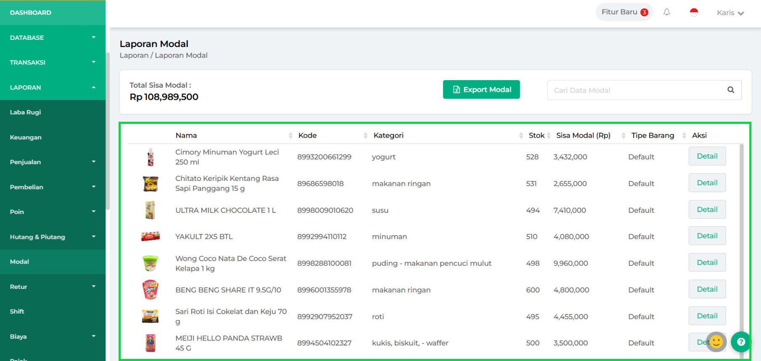This screenshot has height=361, width=761.
Task: Expand the Transaksi sidebar menu
Action: [x=53, y=62]
